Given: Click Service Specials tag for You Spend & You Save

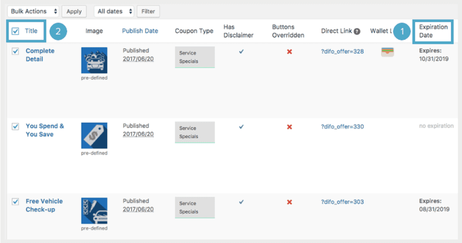Looking at the screenshot, I should pyautogui.click(x=195, y=132).
